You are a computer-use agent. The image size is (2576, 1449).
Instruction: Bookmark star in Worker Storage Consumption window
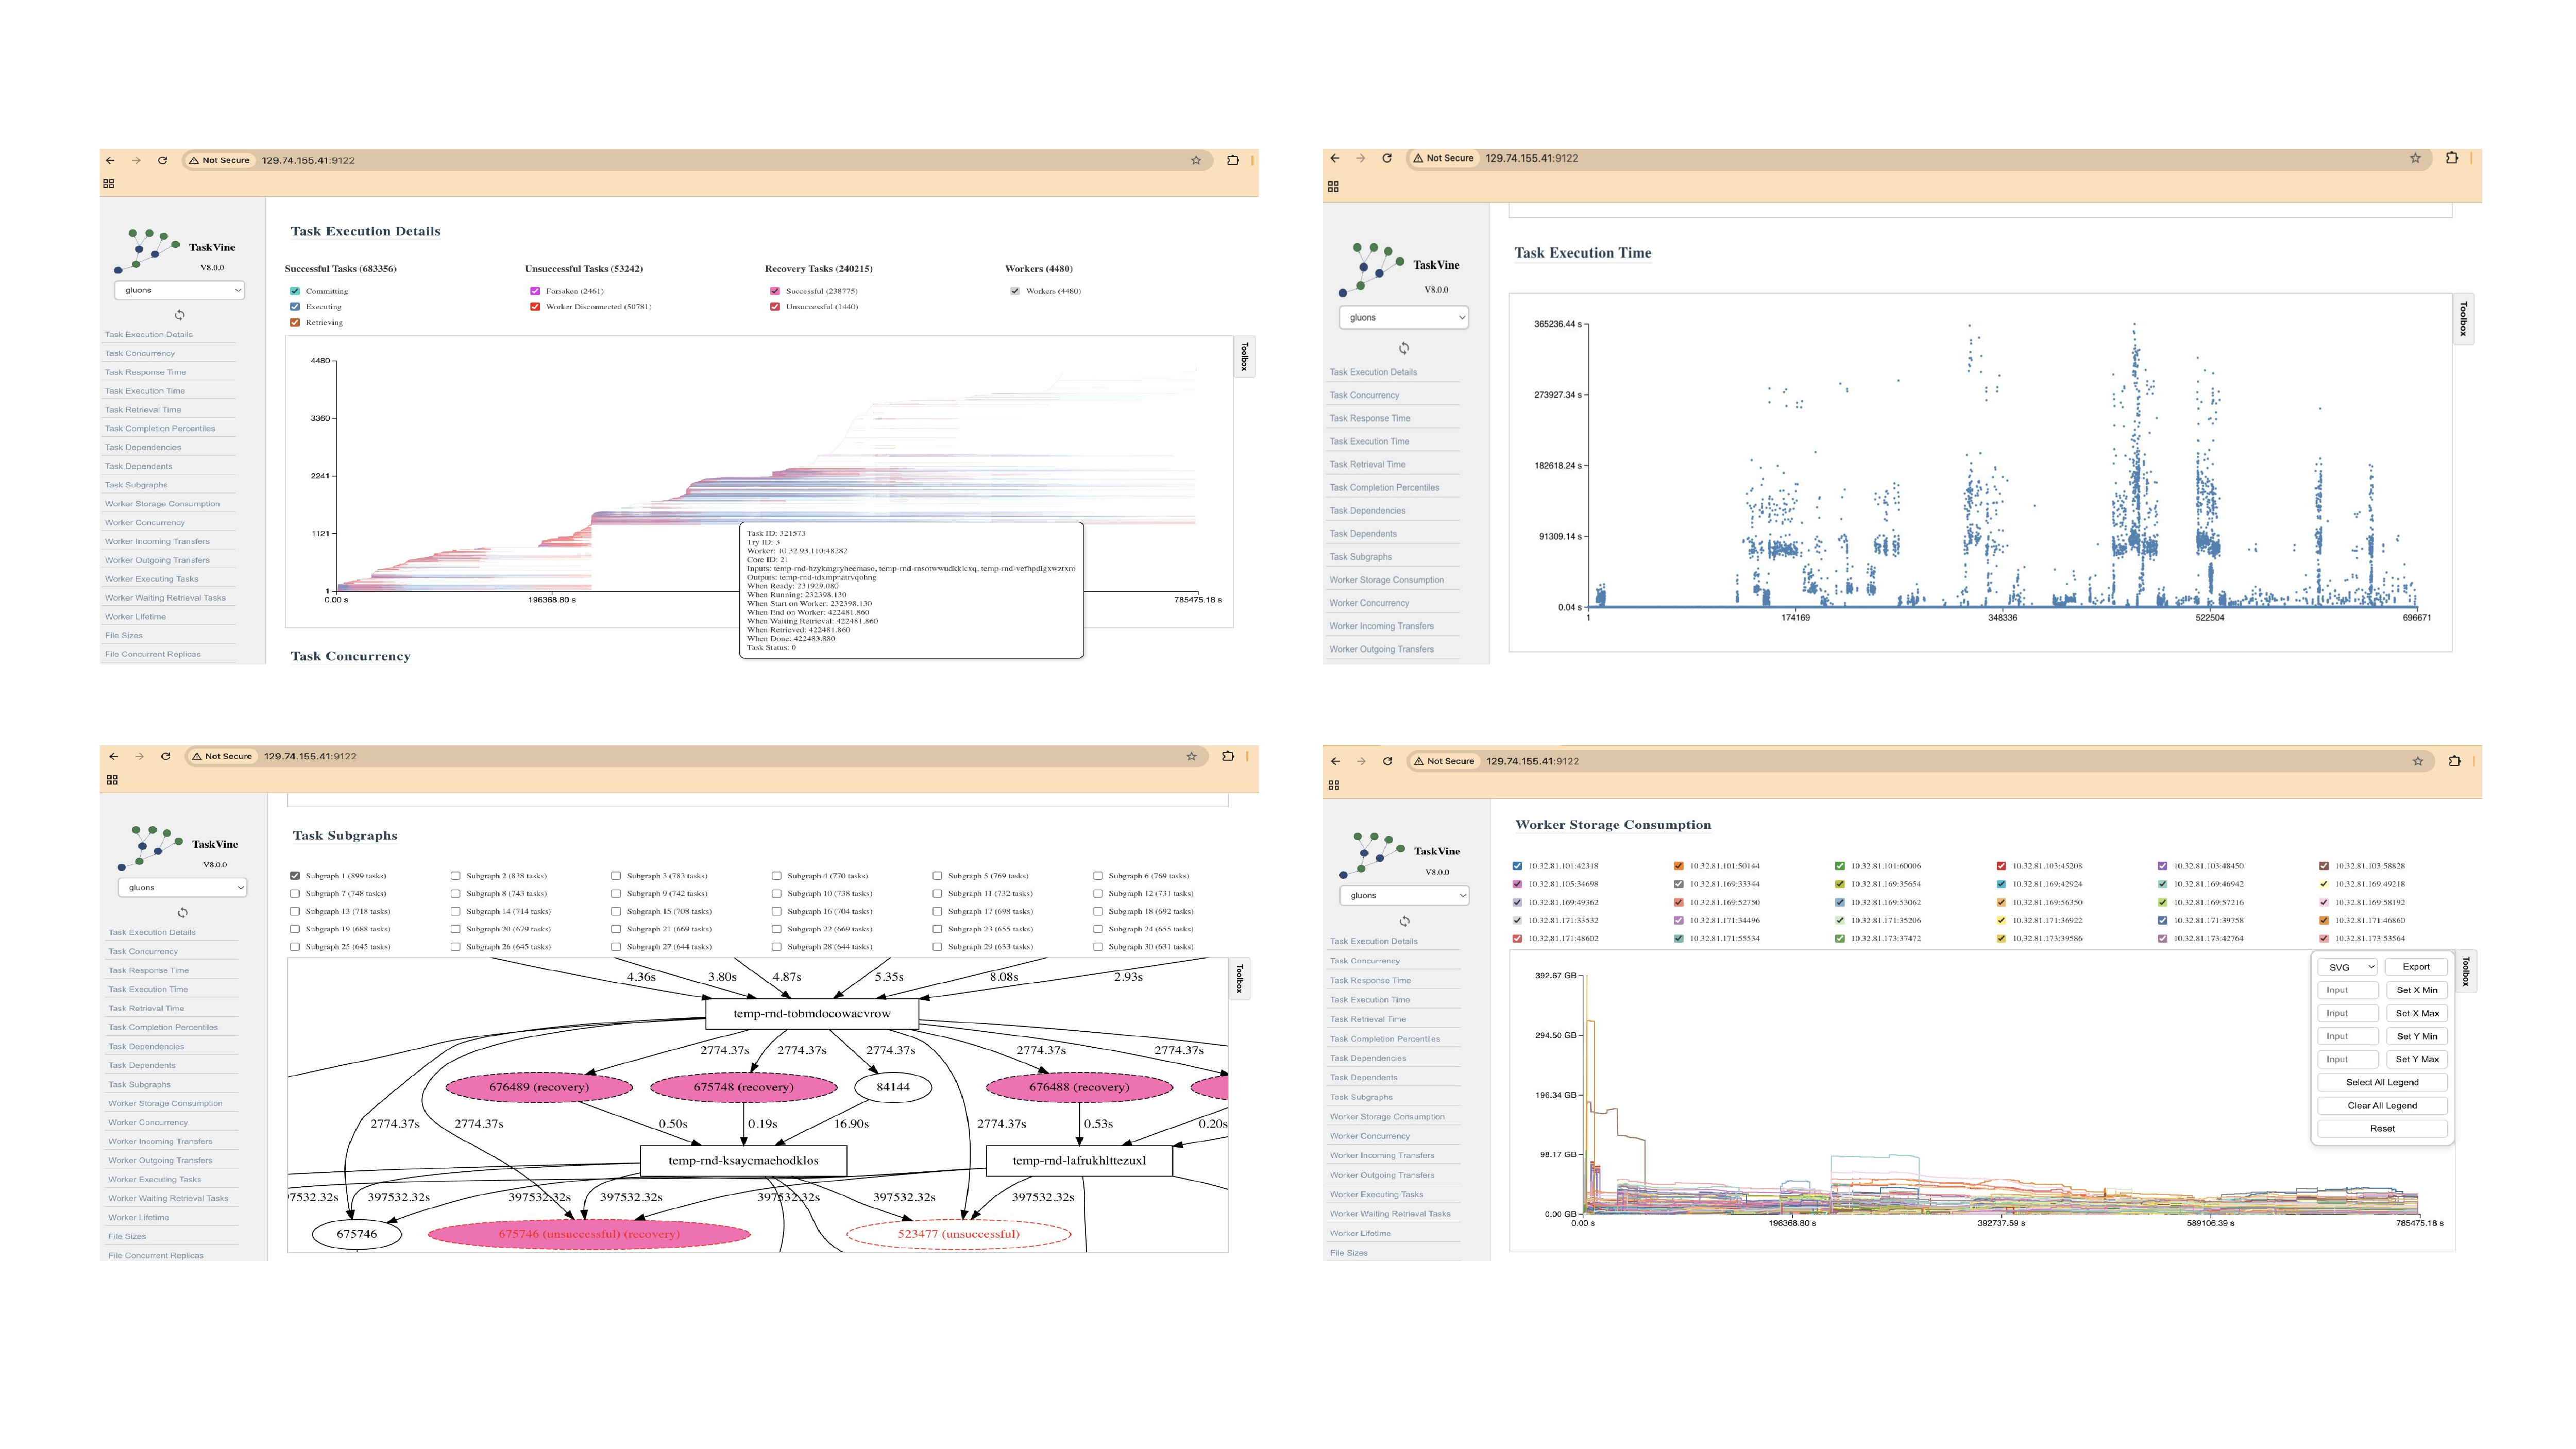point(2417,761)
